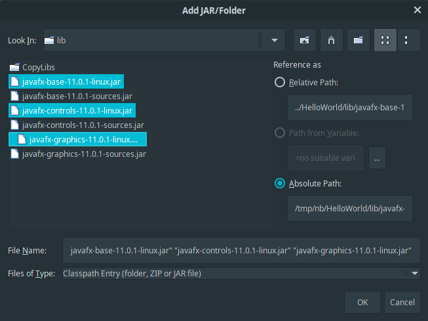Create a new folder
Viewport: 428px width, 321px height.
point(358,40)
